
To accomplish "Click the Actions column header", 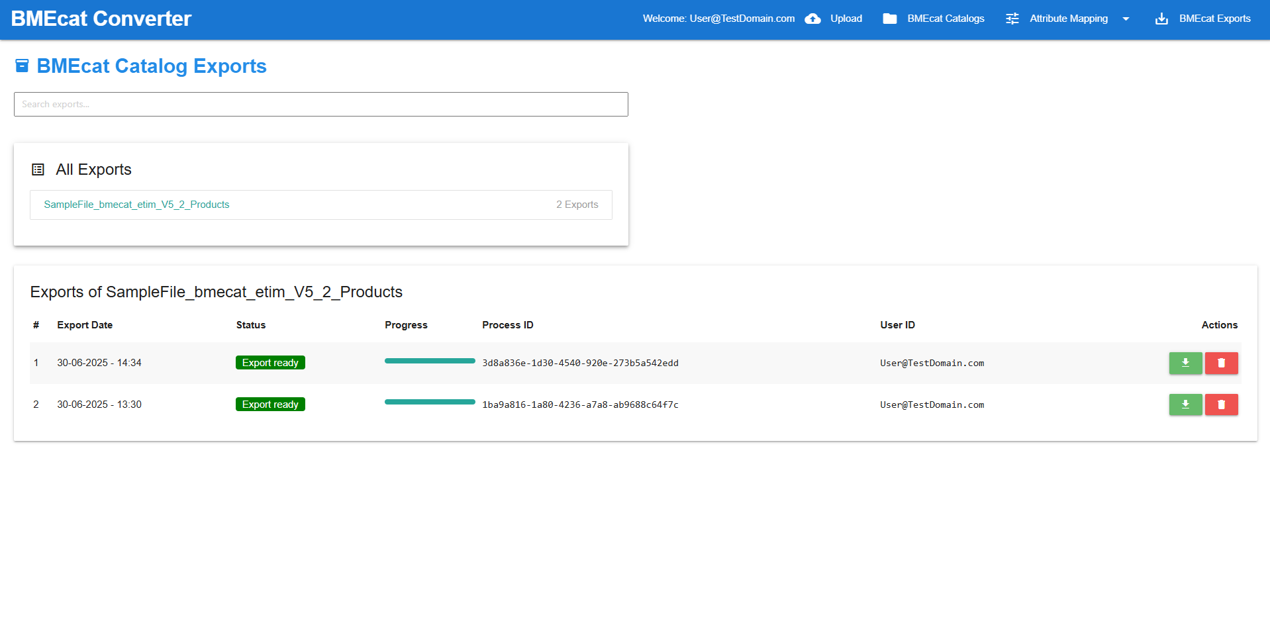I will pyautogui.click(x=1220, y=325).
